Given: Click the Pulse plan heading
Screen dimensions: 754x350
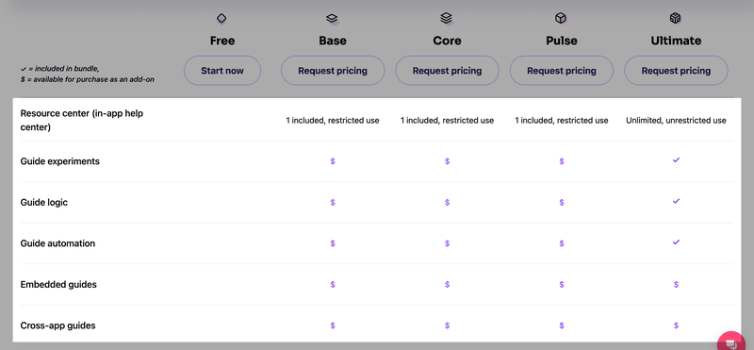Looking at the screenshot, I should 562,41.
